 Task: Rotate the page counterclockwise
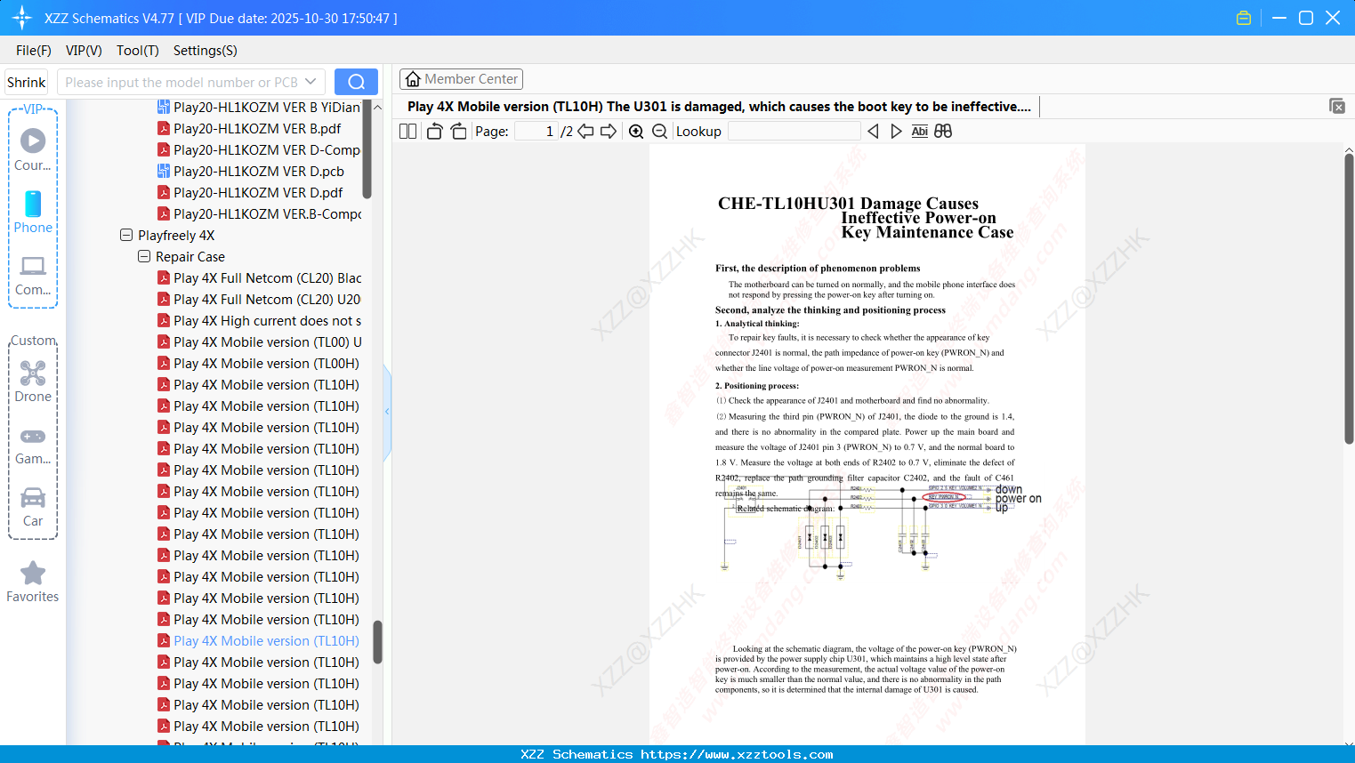point(434,131)
